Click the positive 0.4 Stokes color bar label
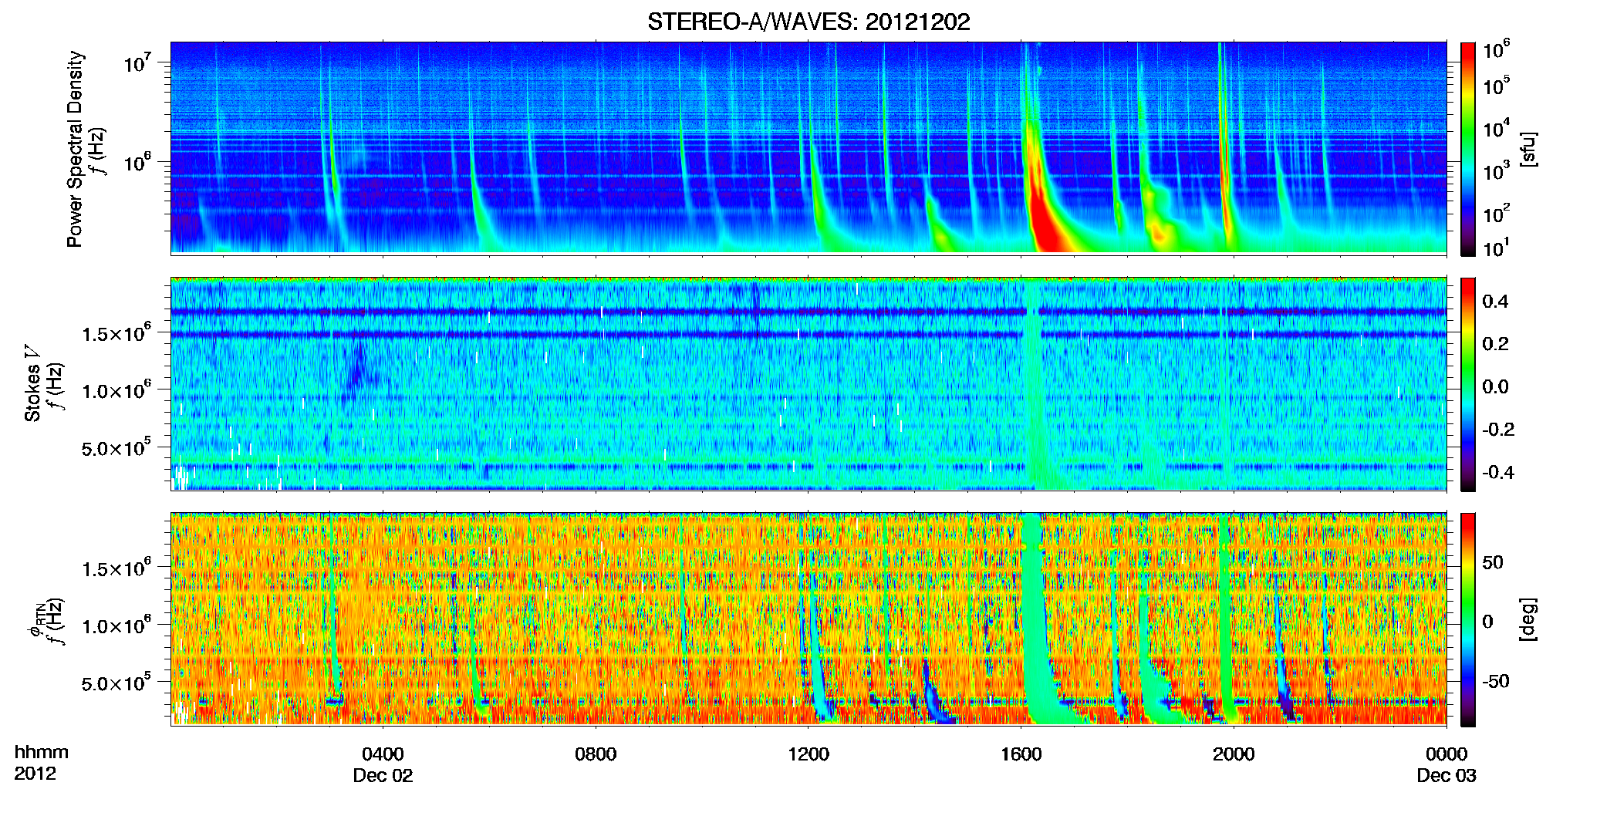 click(1495, 302)
